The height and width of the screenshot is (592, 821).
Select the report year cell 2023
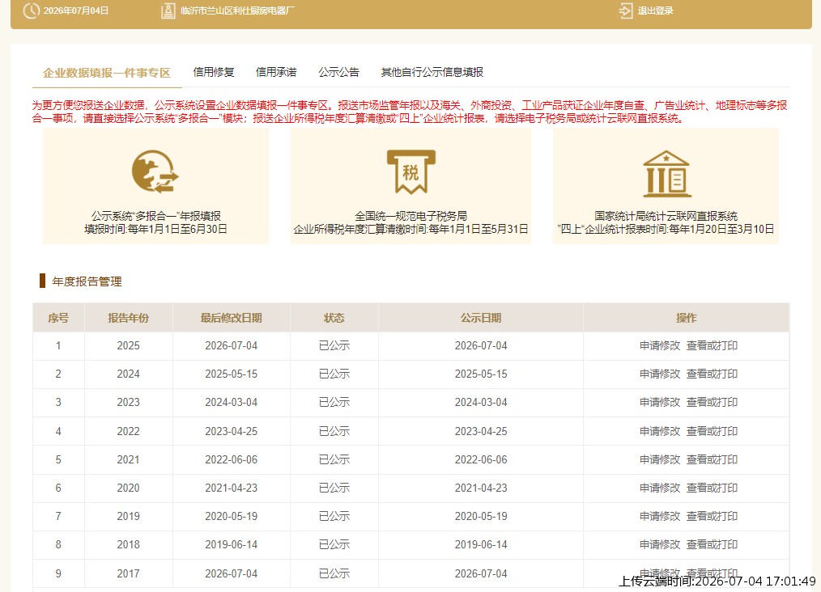pyautogui.click(x=128, y=402)
